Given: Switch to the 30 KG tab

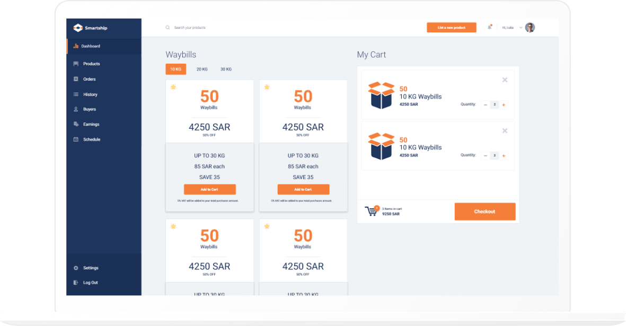Looking at the screenshot, I should pyautogui.click(x=226, y=69).
